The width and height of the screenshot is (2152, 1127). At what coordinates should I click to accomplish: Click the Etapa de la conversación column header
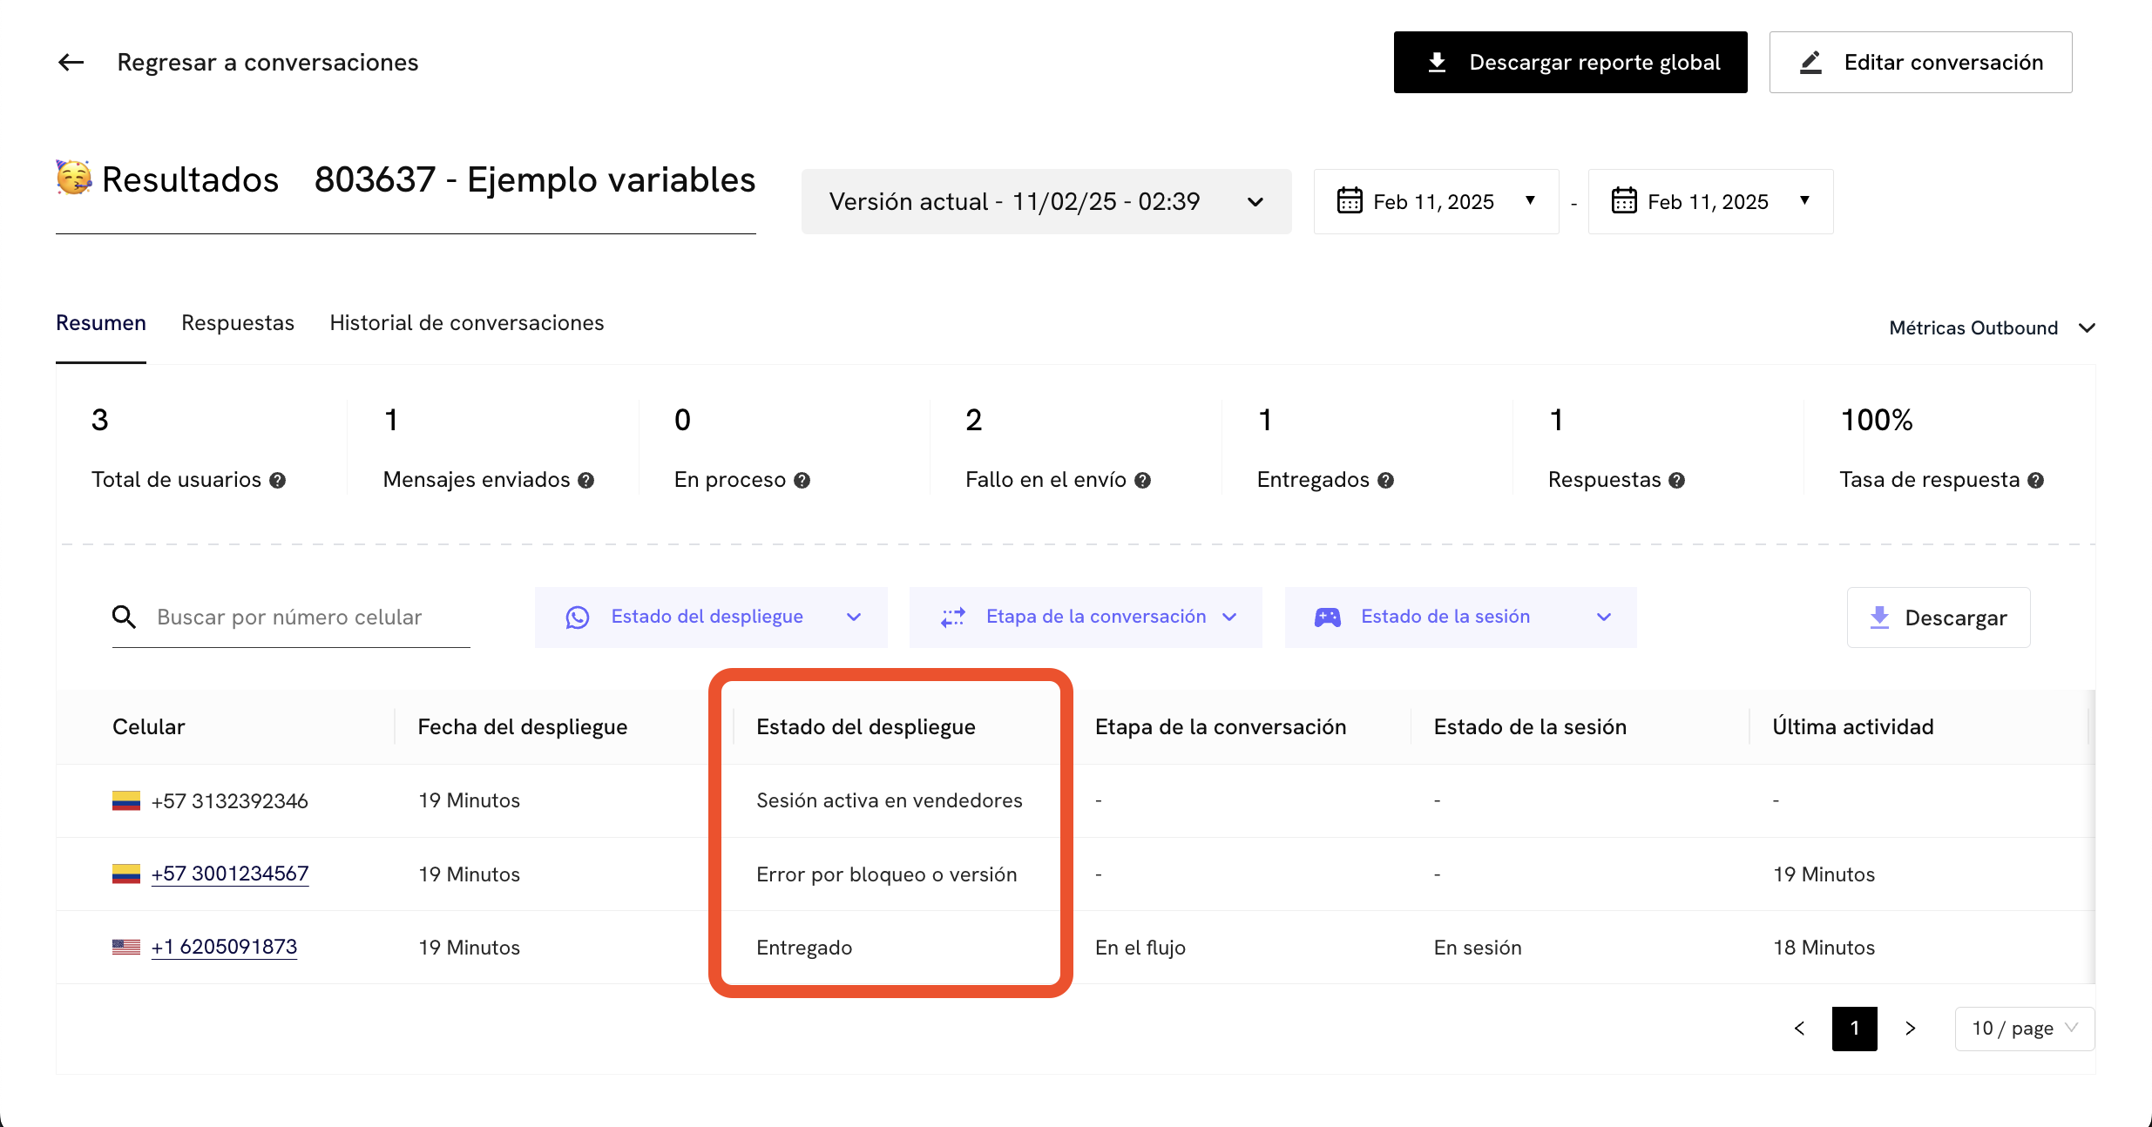click(1221, 727)
